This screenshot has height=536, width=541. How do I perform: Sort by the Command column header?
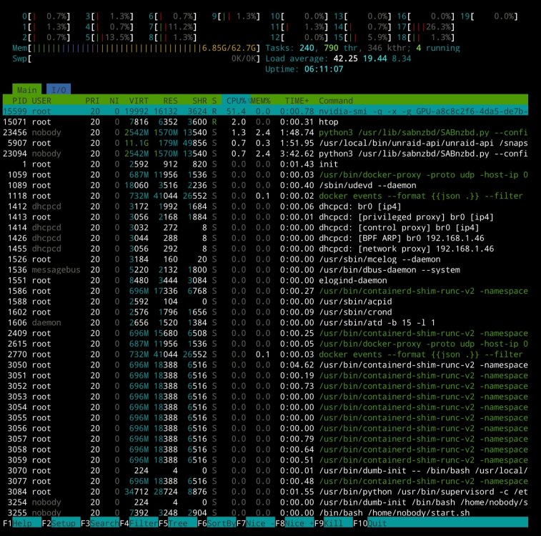pyautogui.click(x=336, y=101)
